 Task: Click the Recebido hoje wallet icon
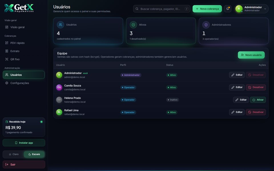tap(7, 122)
